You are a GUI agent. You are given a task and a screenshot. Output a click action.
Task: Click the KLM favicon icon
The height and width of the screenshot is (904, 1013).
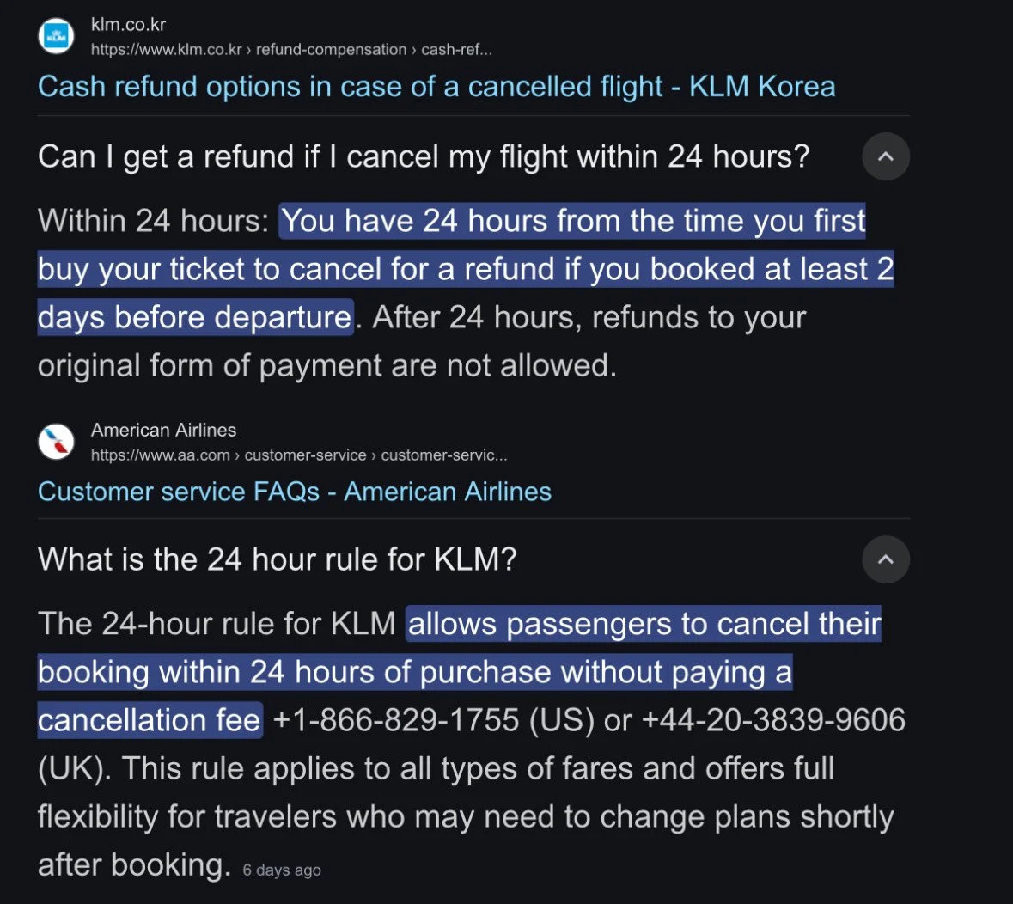(57, 37)
